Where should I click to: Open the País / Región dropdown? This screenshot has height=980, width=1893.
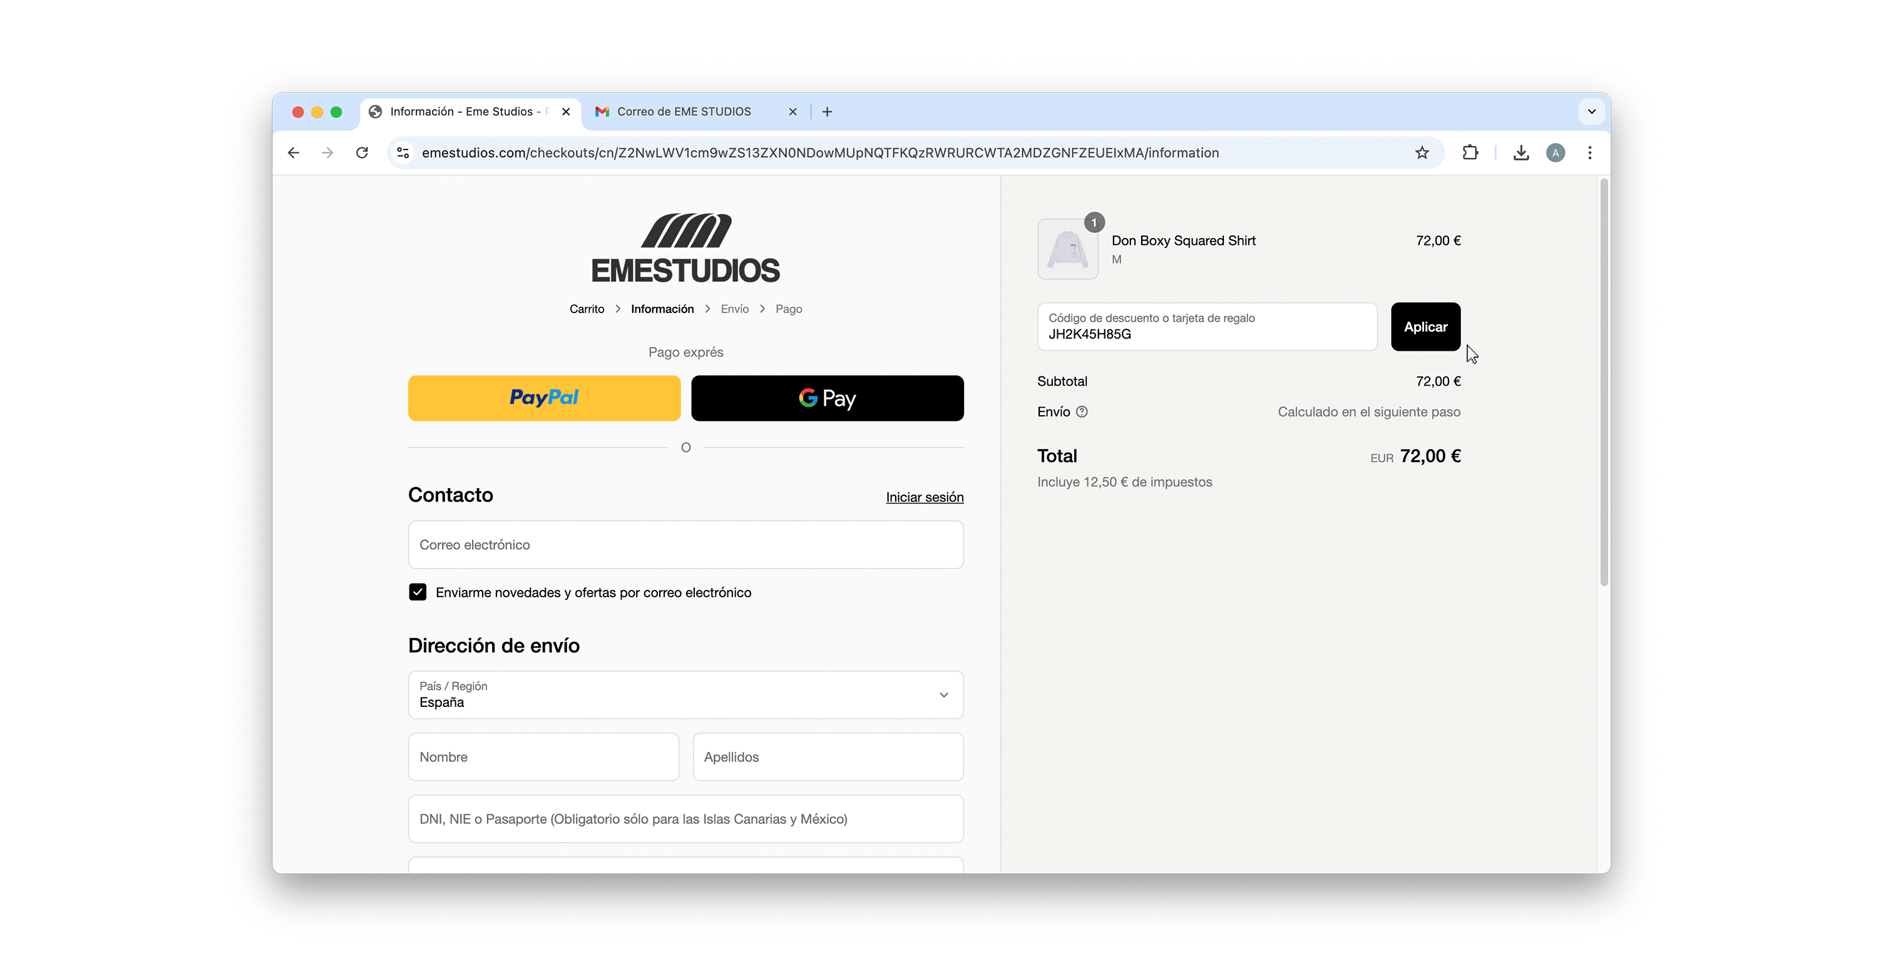685,694
